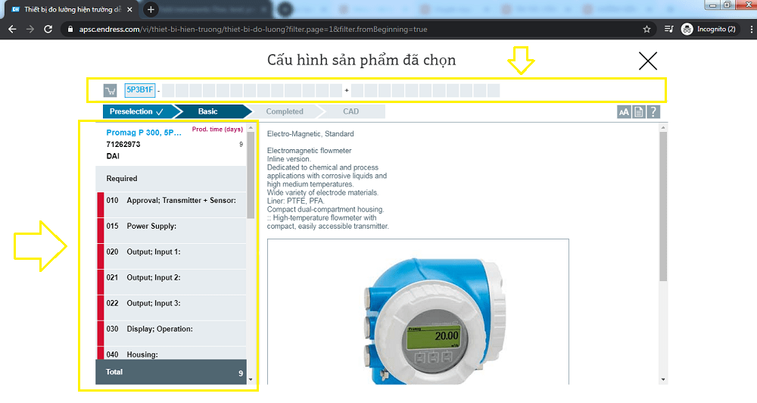Select the Thiết bị đo lường browser tab
This screenshot has height=403, width=757.
[73, 9]
